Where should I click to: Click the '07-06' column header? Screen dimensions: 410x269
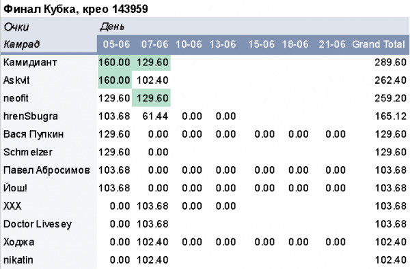pos(155,44)
